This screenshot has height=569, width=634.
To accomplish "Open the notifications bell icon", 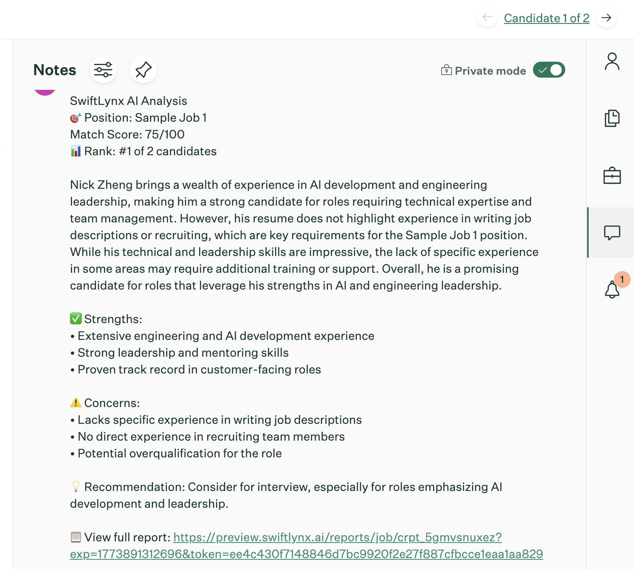I will [612, 290].
